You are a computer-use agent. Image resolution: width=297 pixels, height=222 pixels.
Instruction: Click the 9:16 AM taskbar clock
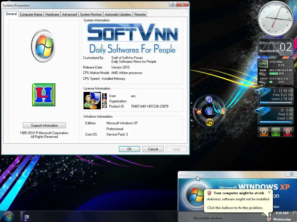(282, 213)
